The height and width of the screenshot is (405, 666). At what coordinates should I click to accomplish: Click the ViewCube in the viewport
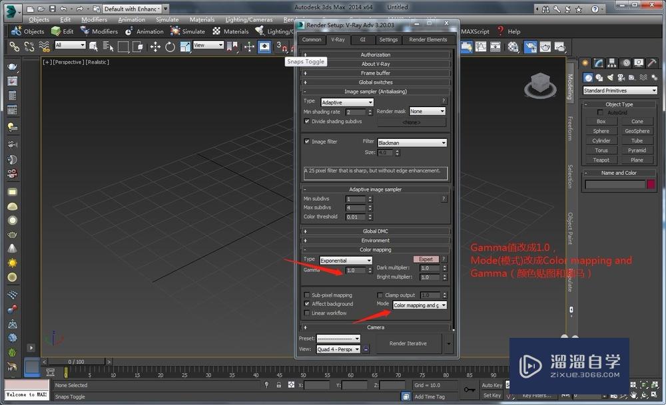click(540, 85)
